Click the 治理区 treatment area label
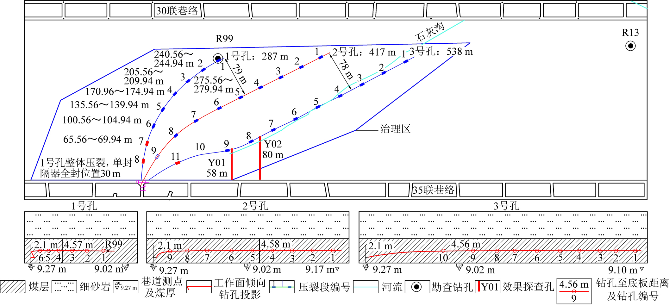Screen dimensions: 669x306 (x=395, y=129)
